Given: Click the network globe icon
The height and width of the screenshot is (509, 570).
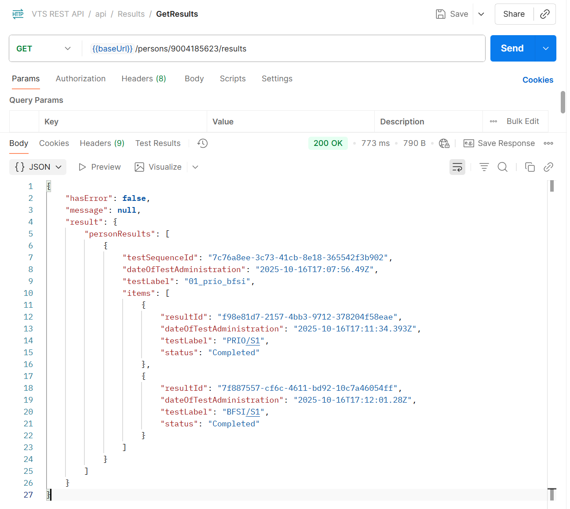Looking at the screenshot, I should coord(444,143).
